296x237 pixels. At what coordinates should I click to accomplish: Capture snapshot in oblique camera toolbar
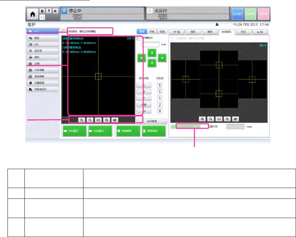tap(236, 119)
